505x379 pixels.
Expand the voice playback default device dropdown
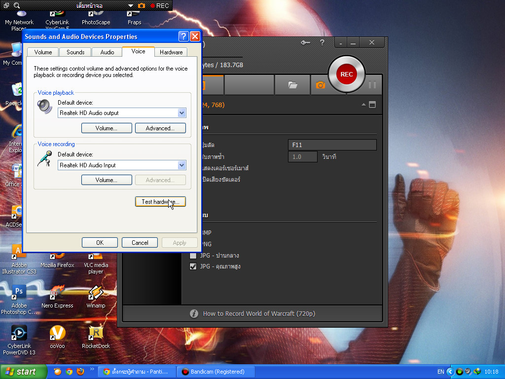181,113
